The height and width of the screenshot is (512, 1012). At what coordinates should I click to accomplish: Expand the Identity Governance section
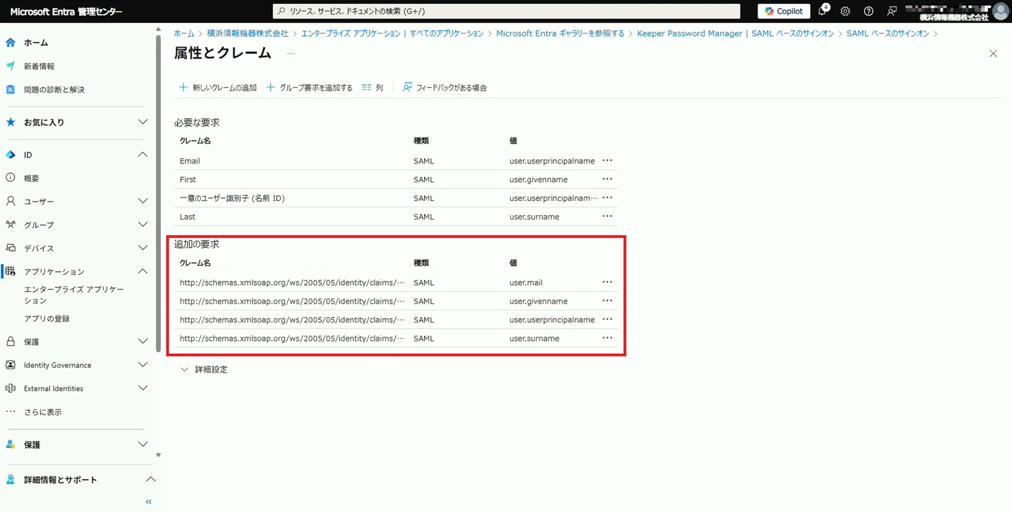click(142, 365)
